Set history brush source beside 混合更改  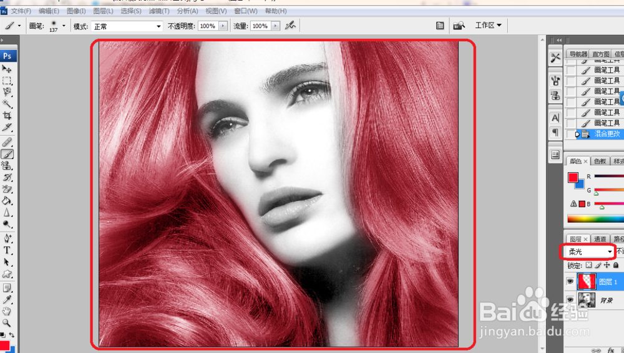pos(571,134)
